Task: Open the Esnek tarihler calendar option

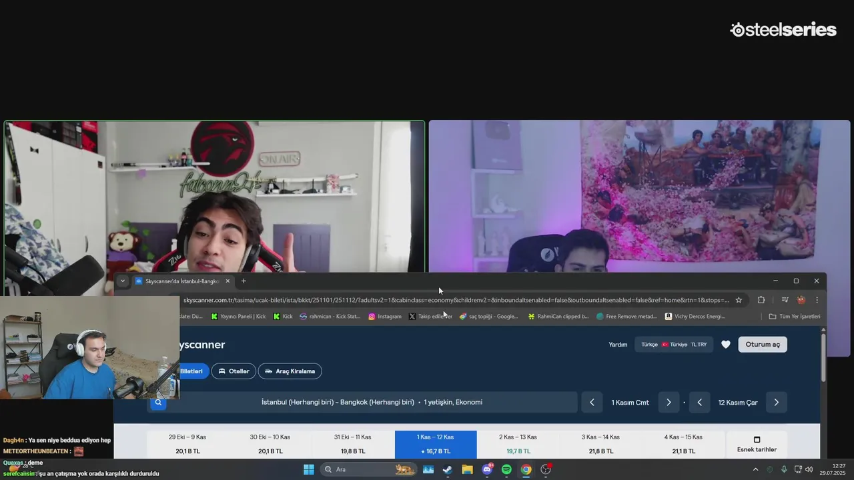Action: (x=757, y=444)
